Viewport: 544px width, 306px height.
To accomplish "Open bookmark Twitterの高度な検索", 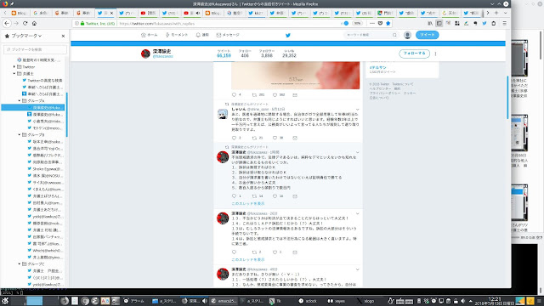I will click(42, 81).
